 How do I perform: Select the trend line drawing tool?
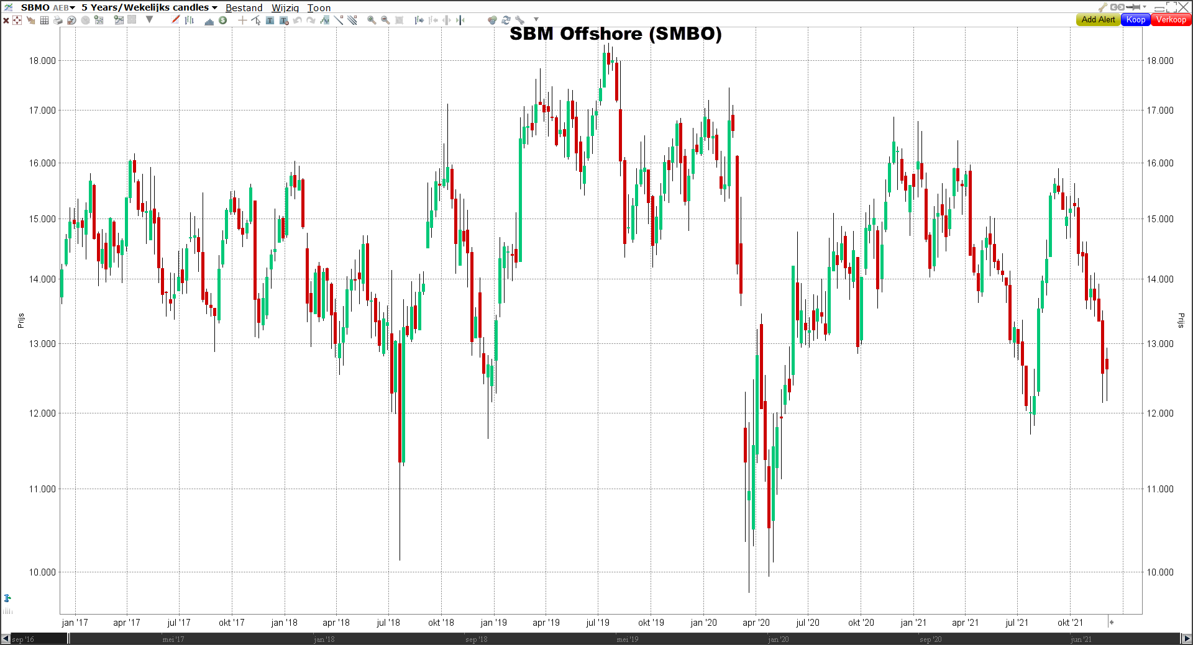(339, 20)
